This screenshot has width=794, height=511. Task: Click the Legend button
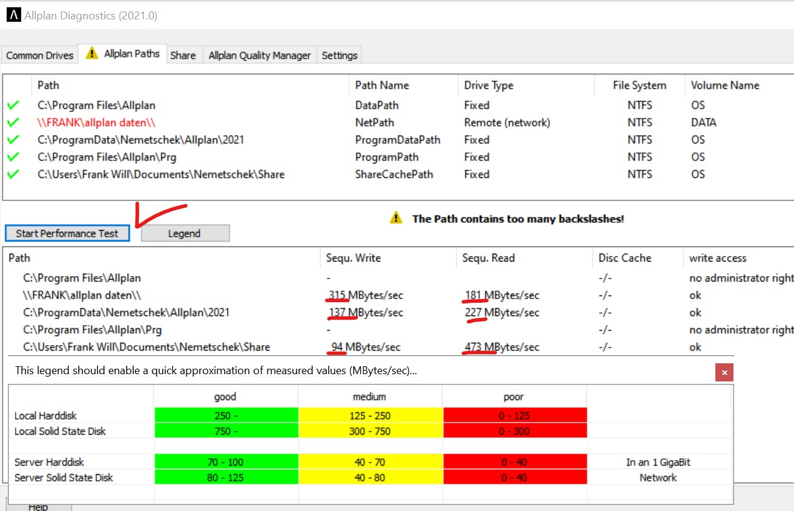tap(185, 233)
